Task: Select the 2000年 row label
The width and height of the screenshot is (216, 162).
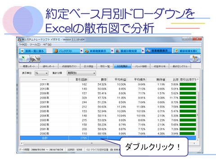Action: click(x=45, y=134)
